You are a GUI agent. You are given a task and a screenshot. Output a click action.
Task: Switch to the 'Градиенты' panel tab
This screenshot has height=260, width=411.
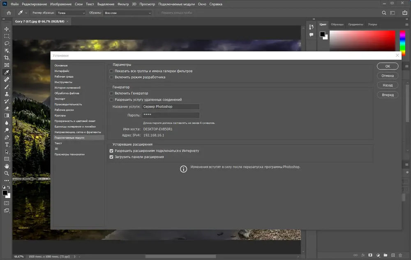pos(356,24)
